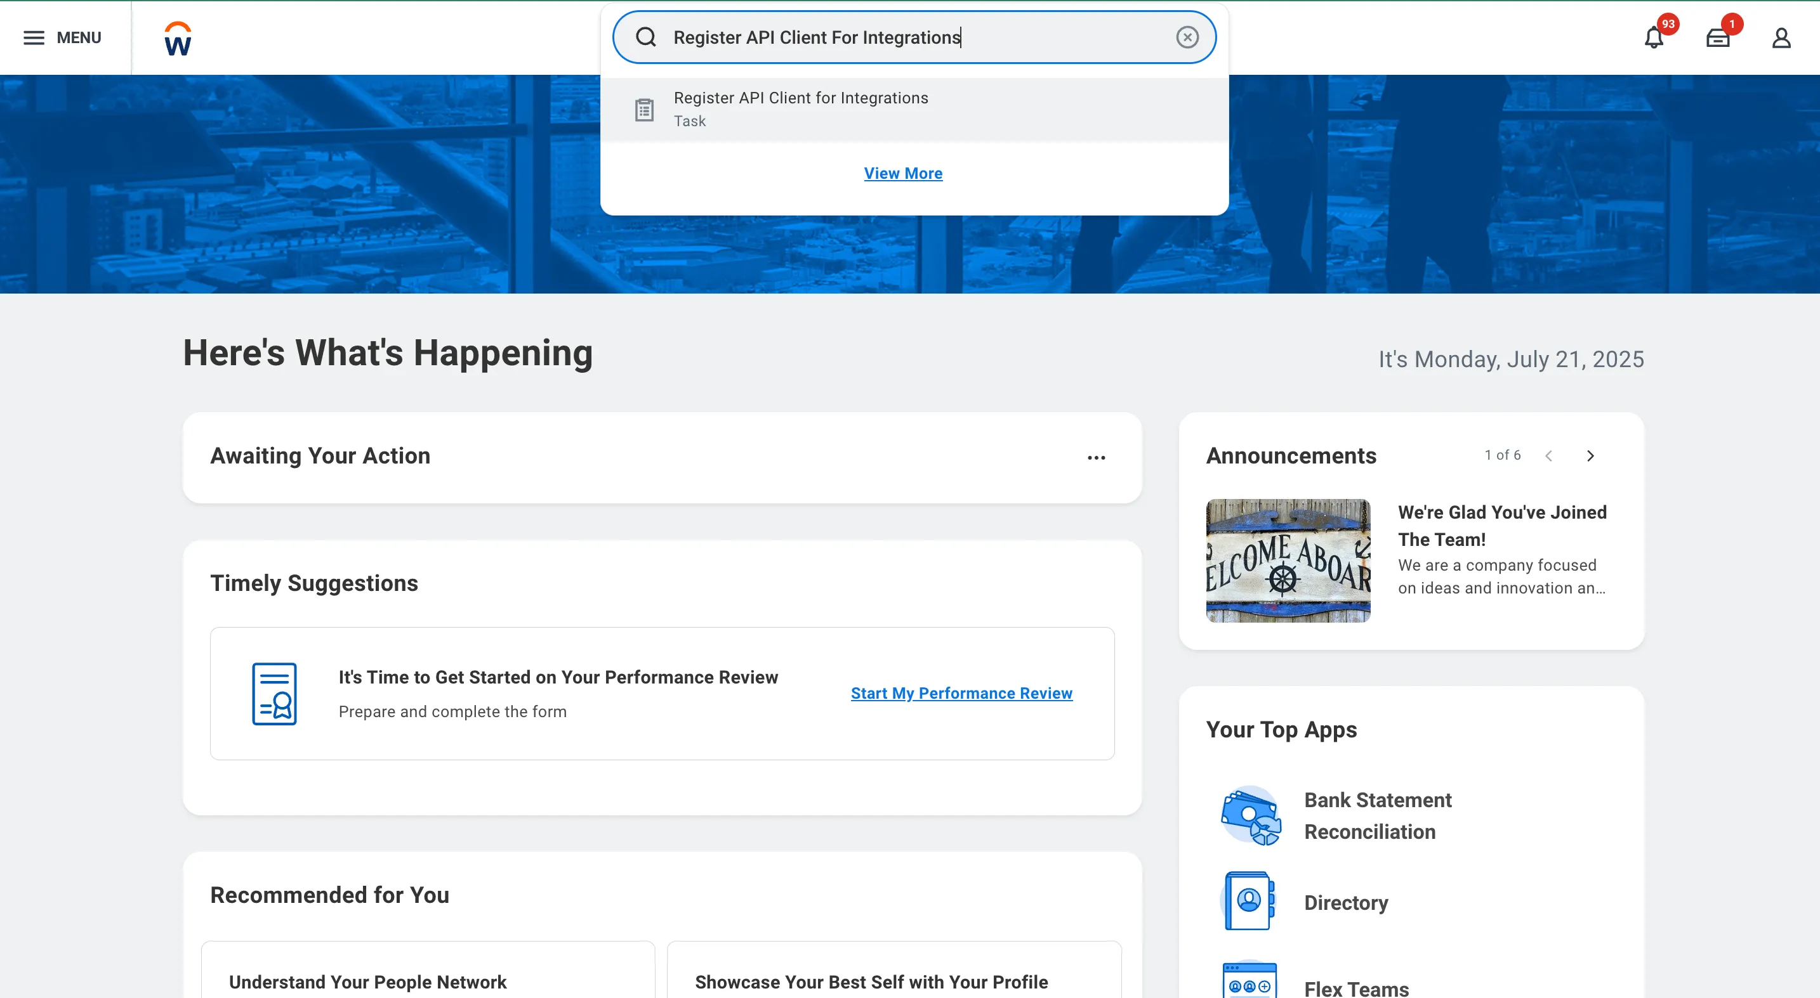Open Showcase Your Best Self with Your Profile card

894,969
